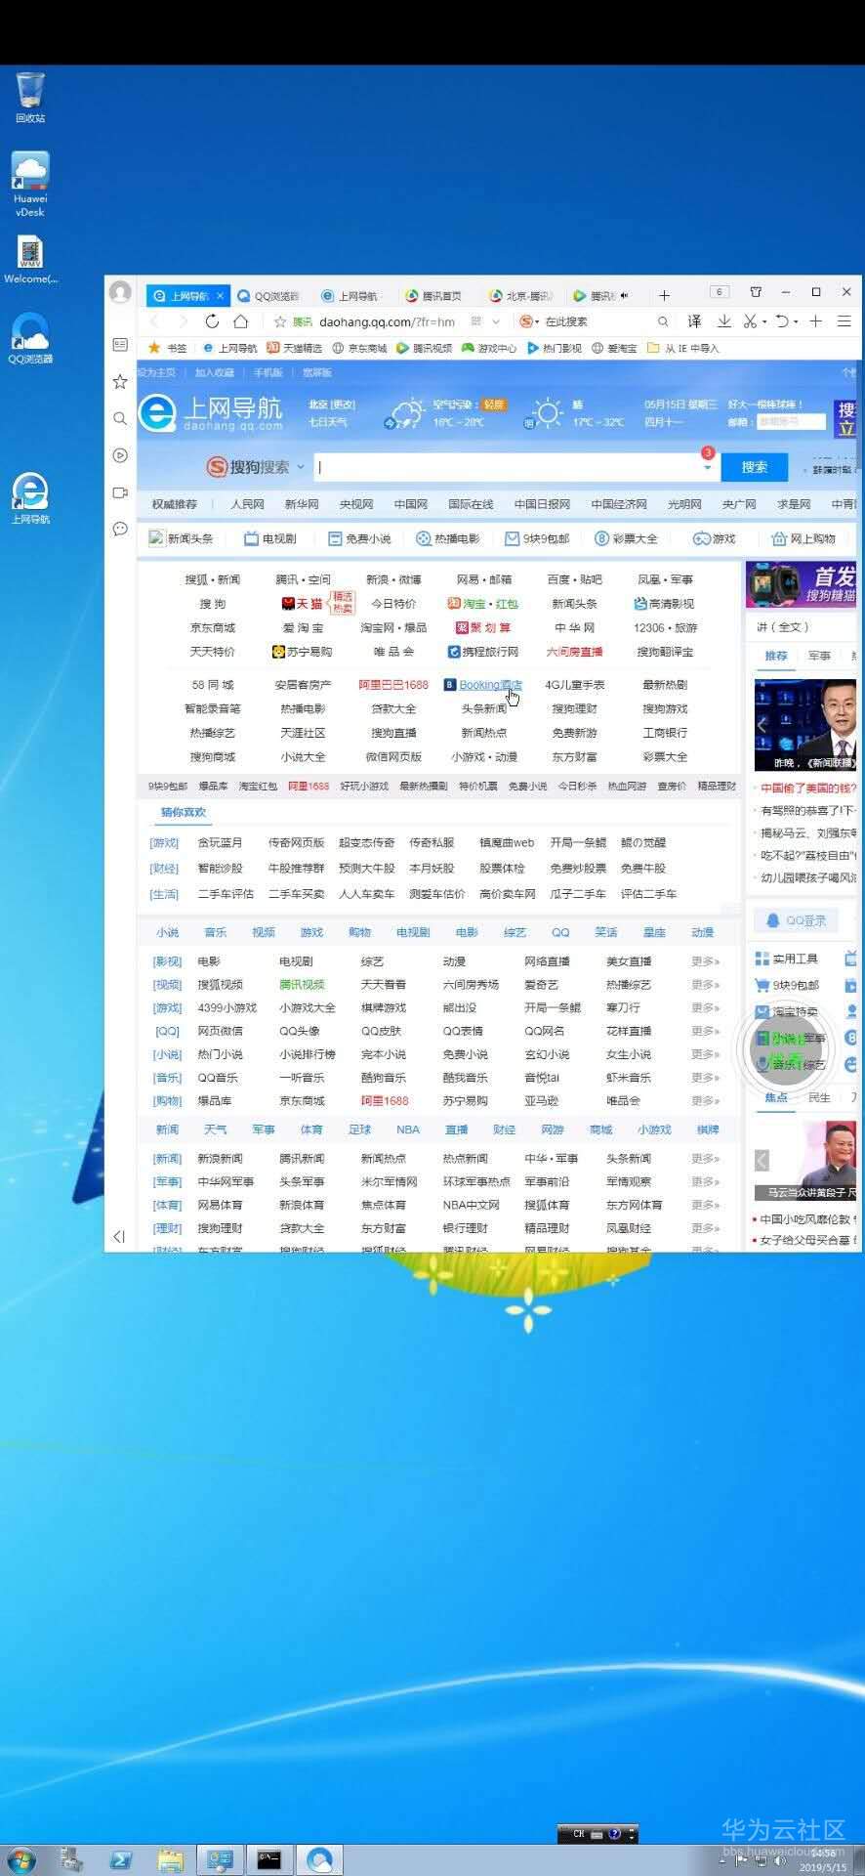Expand the undo icon dropdown arrow
This screenshot has width=865, height=1876.
796,321
